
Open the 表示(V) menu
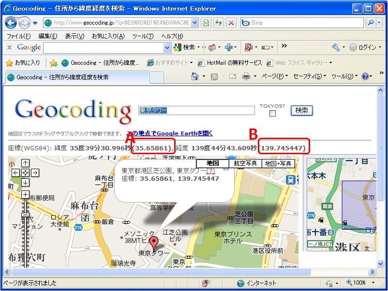(75, 36)
